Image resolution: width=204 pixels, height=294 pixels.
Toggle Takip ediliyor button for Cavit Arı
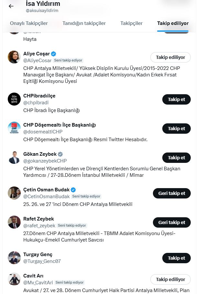[170, 279]
